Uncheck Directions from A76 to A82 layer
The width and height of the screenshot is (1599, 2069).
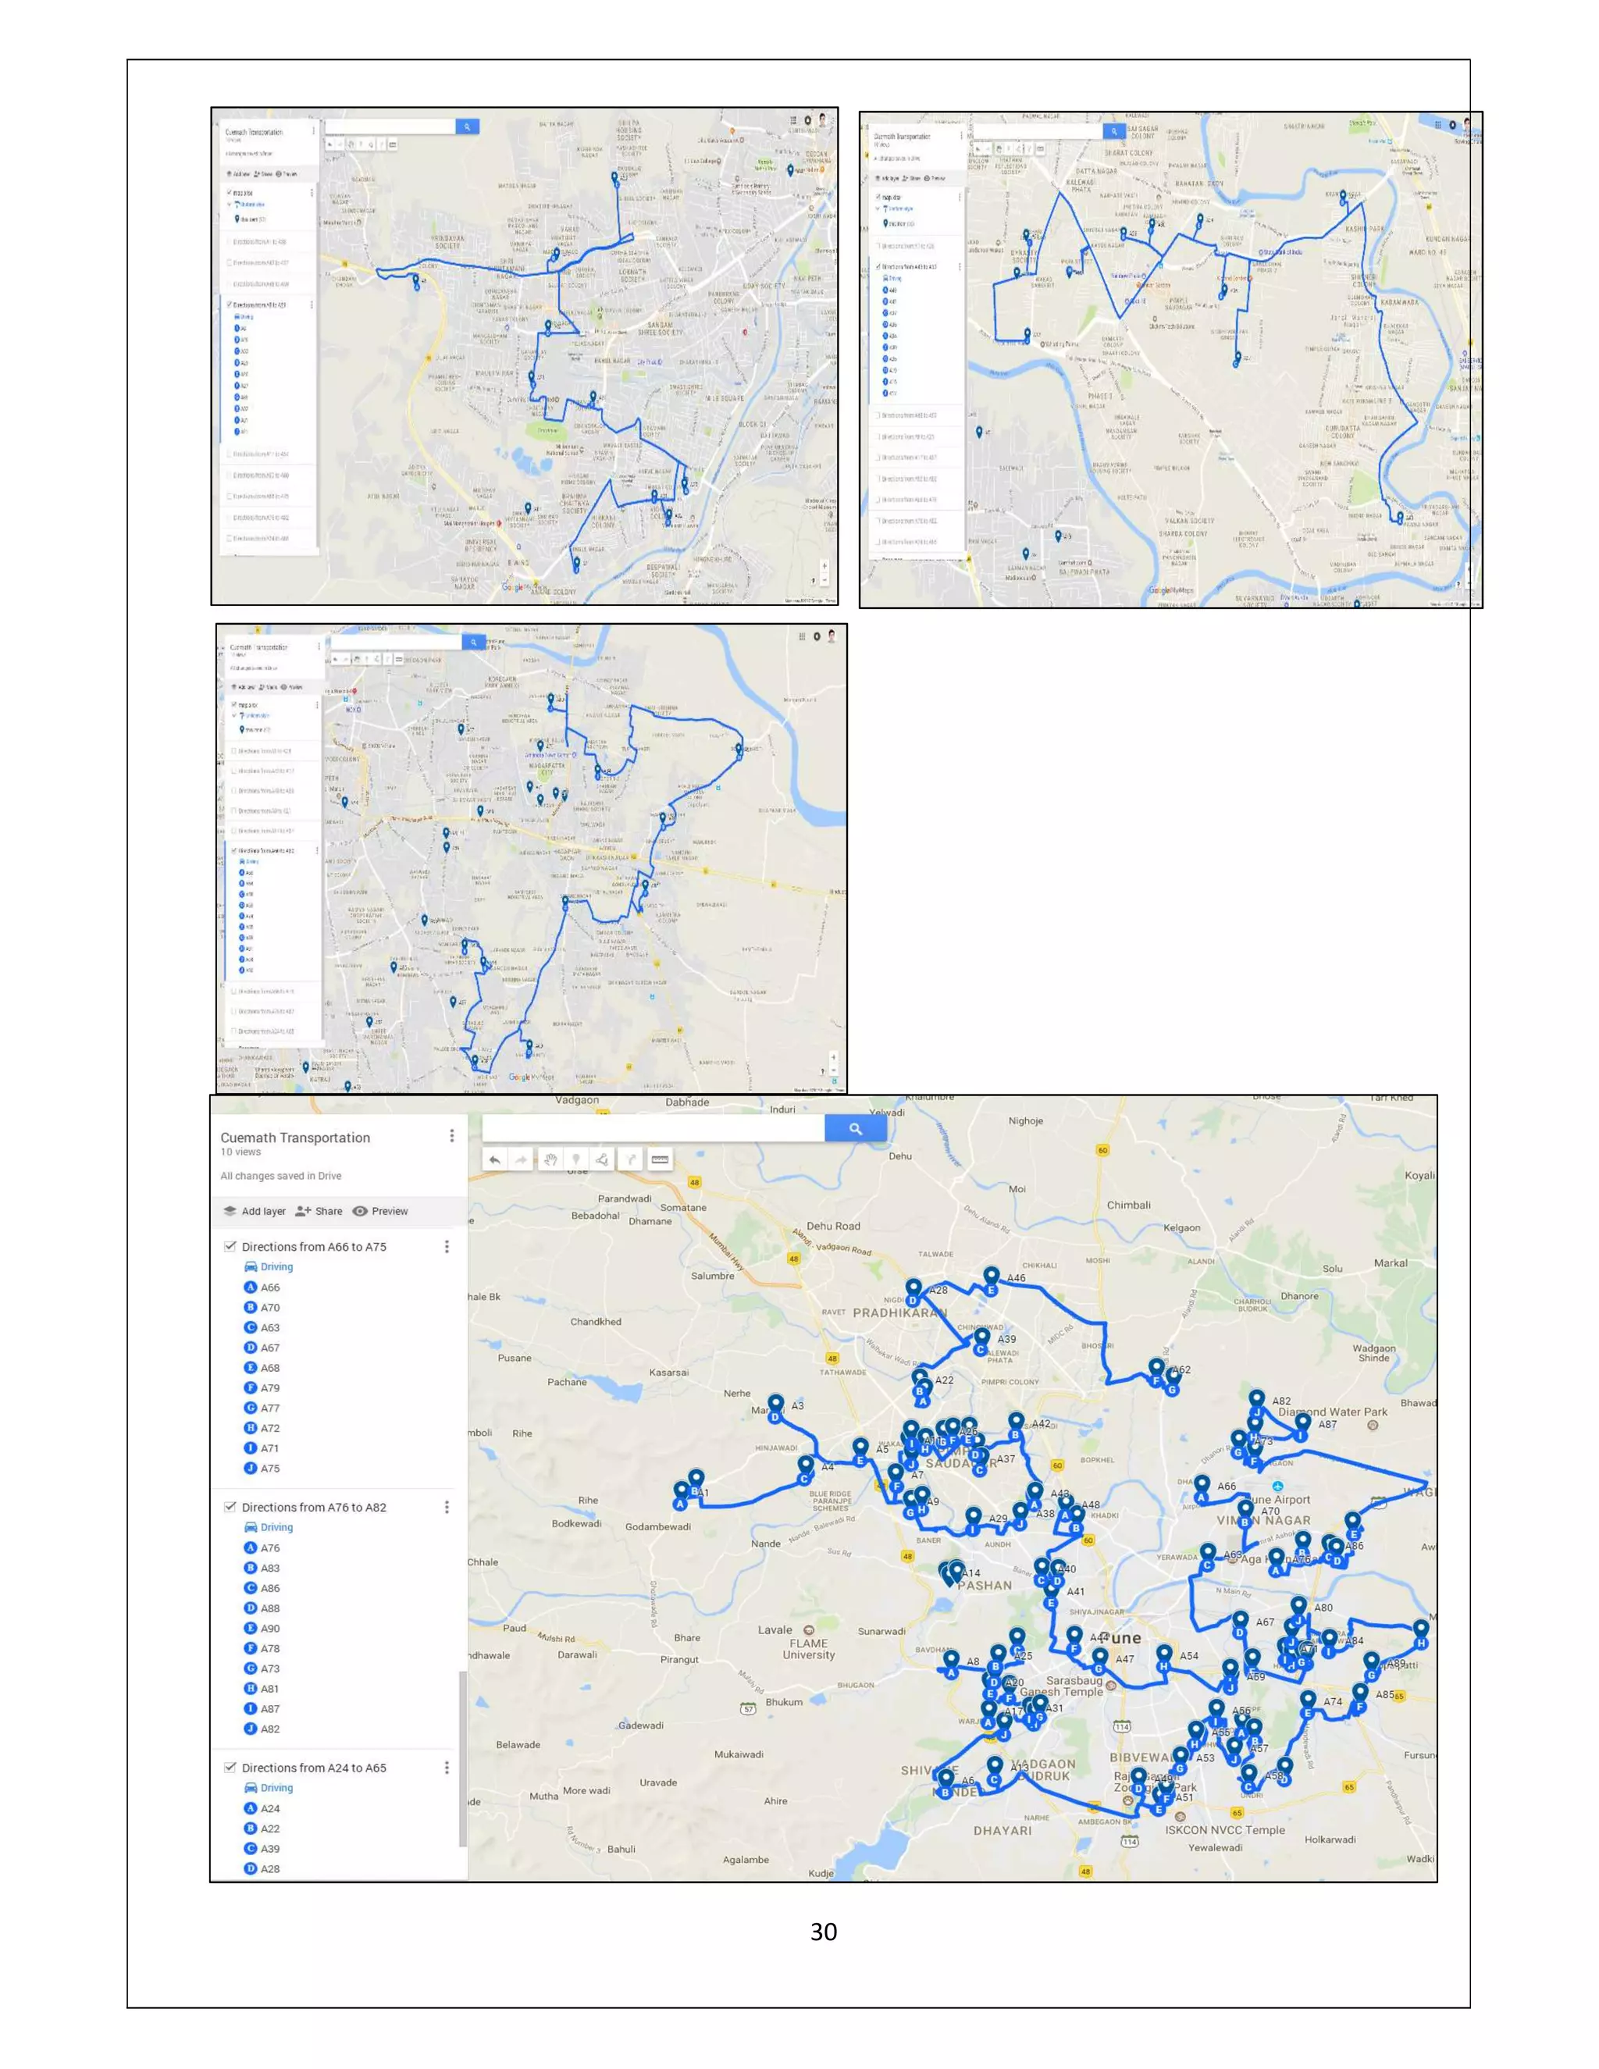[x=230, y=1506]
